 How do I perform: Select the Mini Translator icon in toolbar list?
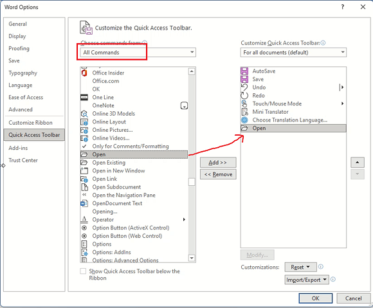(244, 112)
